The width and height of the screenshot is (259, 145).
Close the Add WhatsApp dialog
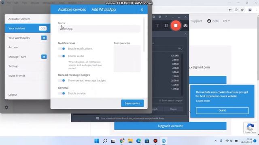tap(142, 10)
